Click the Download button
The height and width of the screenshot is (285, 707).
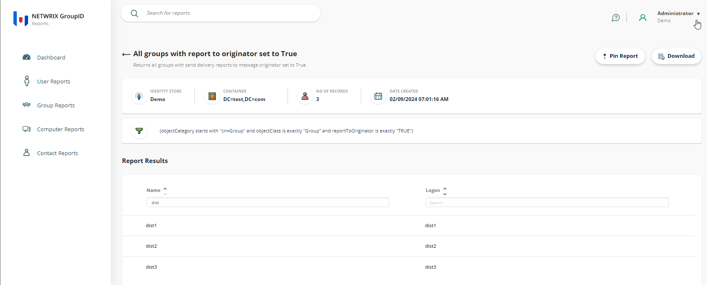(676, 56)
